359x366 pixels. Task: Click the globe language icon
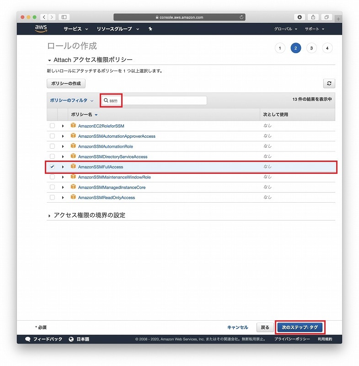[x=71, y=339]
